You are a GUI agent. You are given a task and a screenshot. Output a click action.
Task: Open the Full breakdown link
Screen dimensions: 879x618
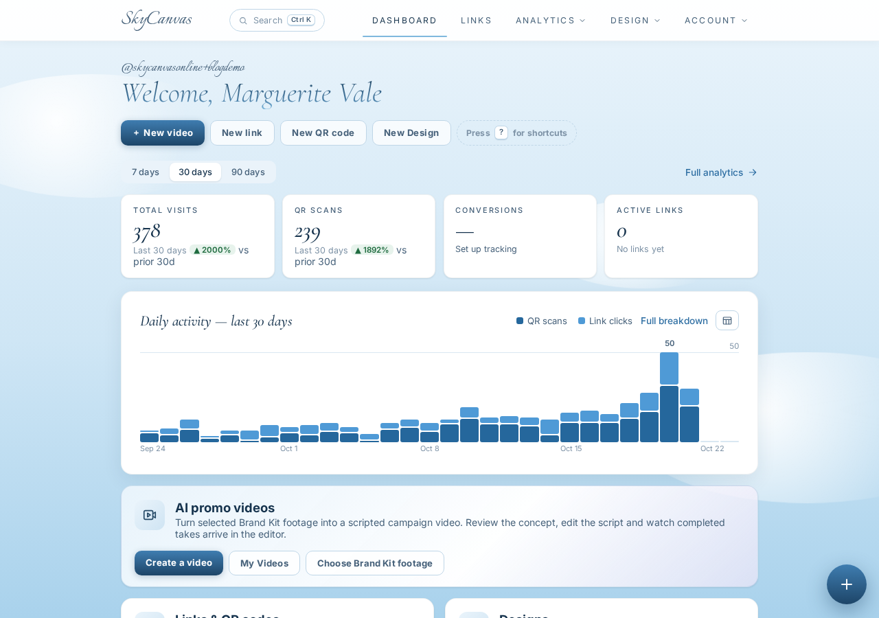click(x=674, y=321)
